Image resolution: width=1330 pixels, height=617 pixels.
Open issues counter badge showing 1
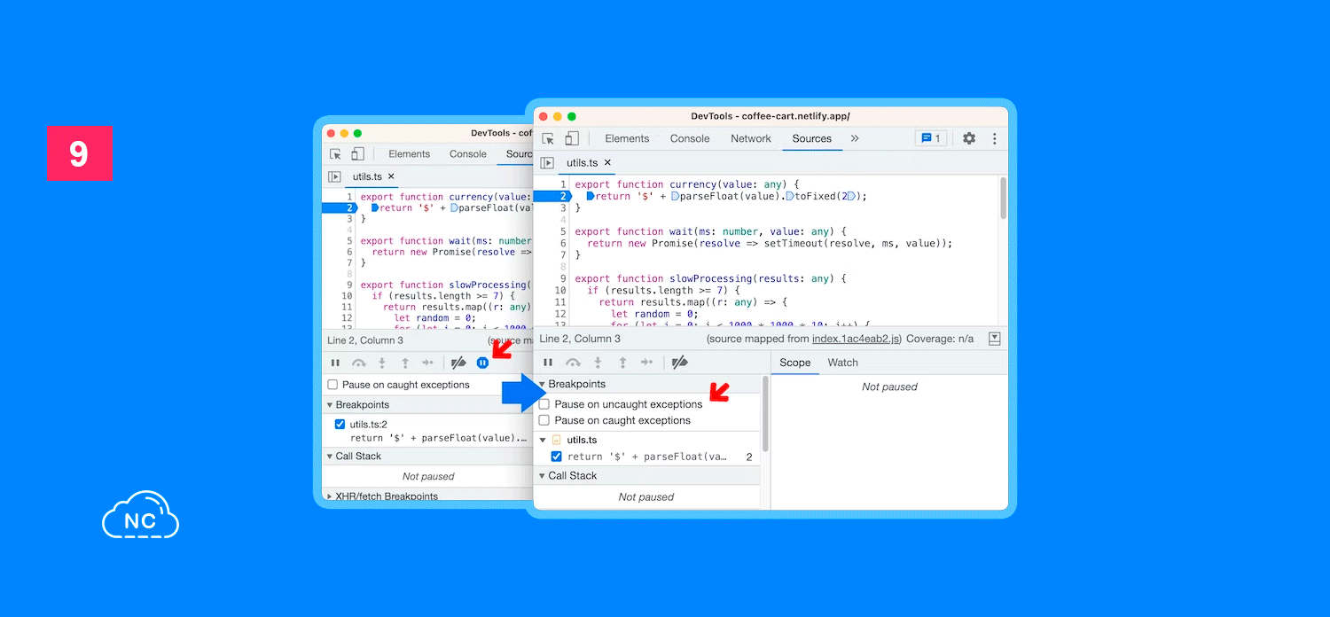[x=931, y=138]
